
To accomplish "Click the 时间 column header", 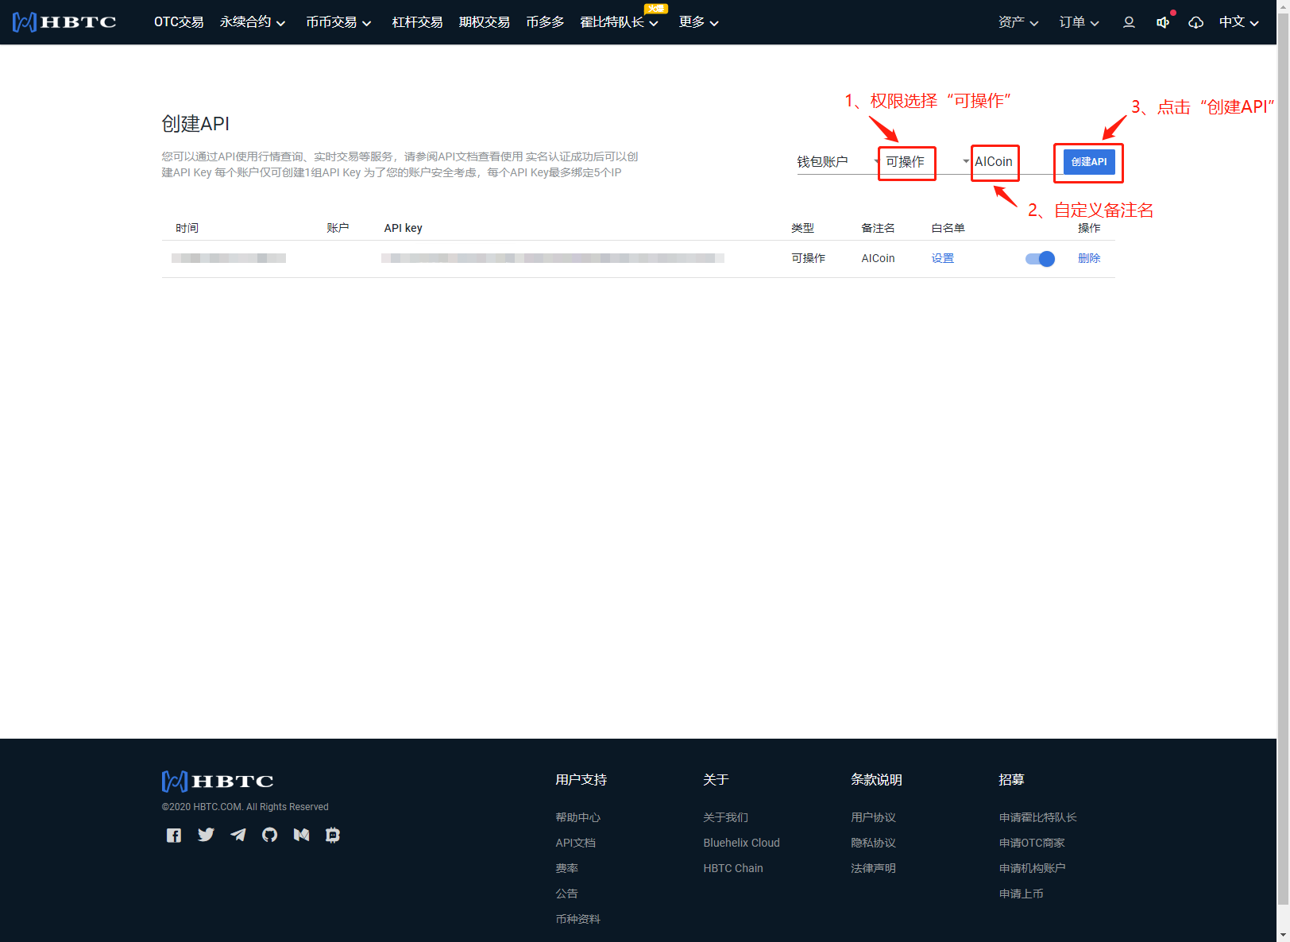I will [187, 228].
